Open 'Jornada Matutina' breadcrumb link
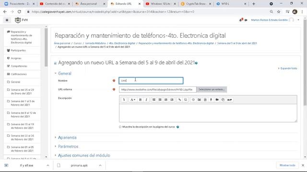Screen dimensions: 307x172 tap(95, 43)
